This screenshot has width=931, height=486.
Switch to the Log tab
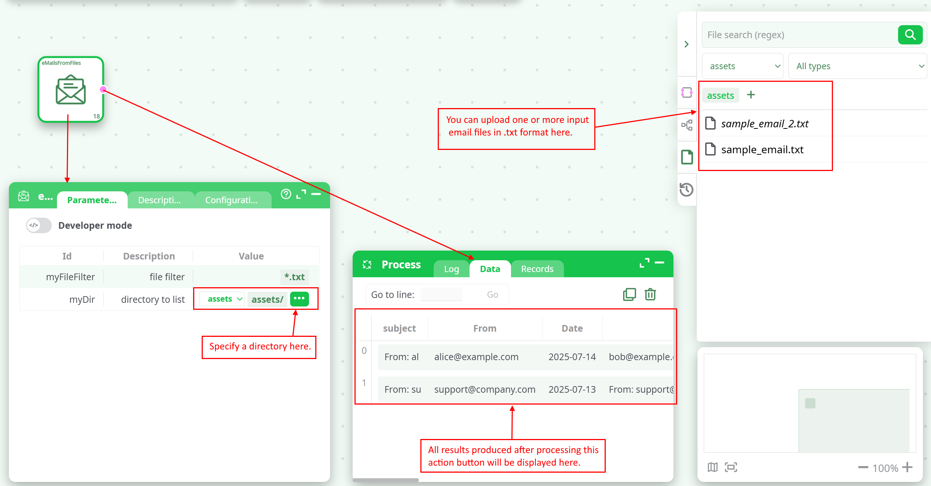click(451, 269)
